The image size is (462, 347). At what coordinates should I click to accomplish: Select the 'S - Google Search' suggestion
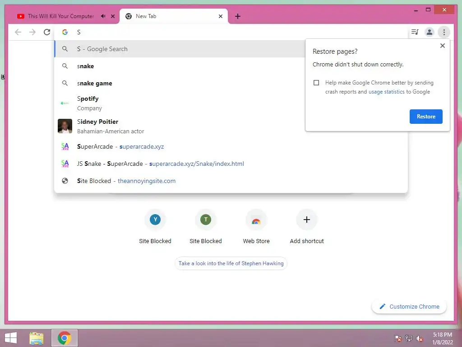pyautogui.click(x=180, y=49)
